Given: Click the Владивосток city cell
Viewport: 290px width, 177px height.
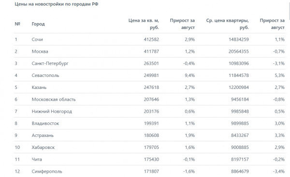Looking at the screenshot, I should pos(45,123).
